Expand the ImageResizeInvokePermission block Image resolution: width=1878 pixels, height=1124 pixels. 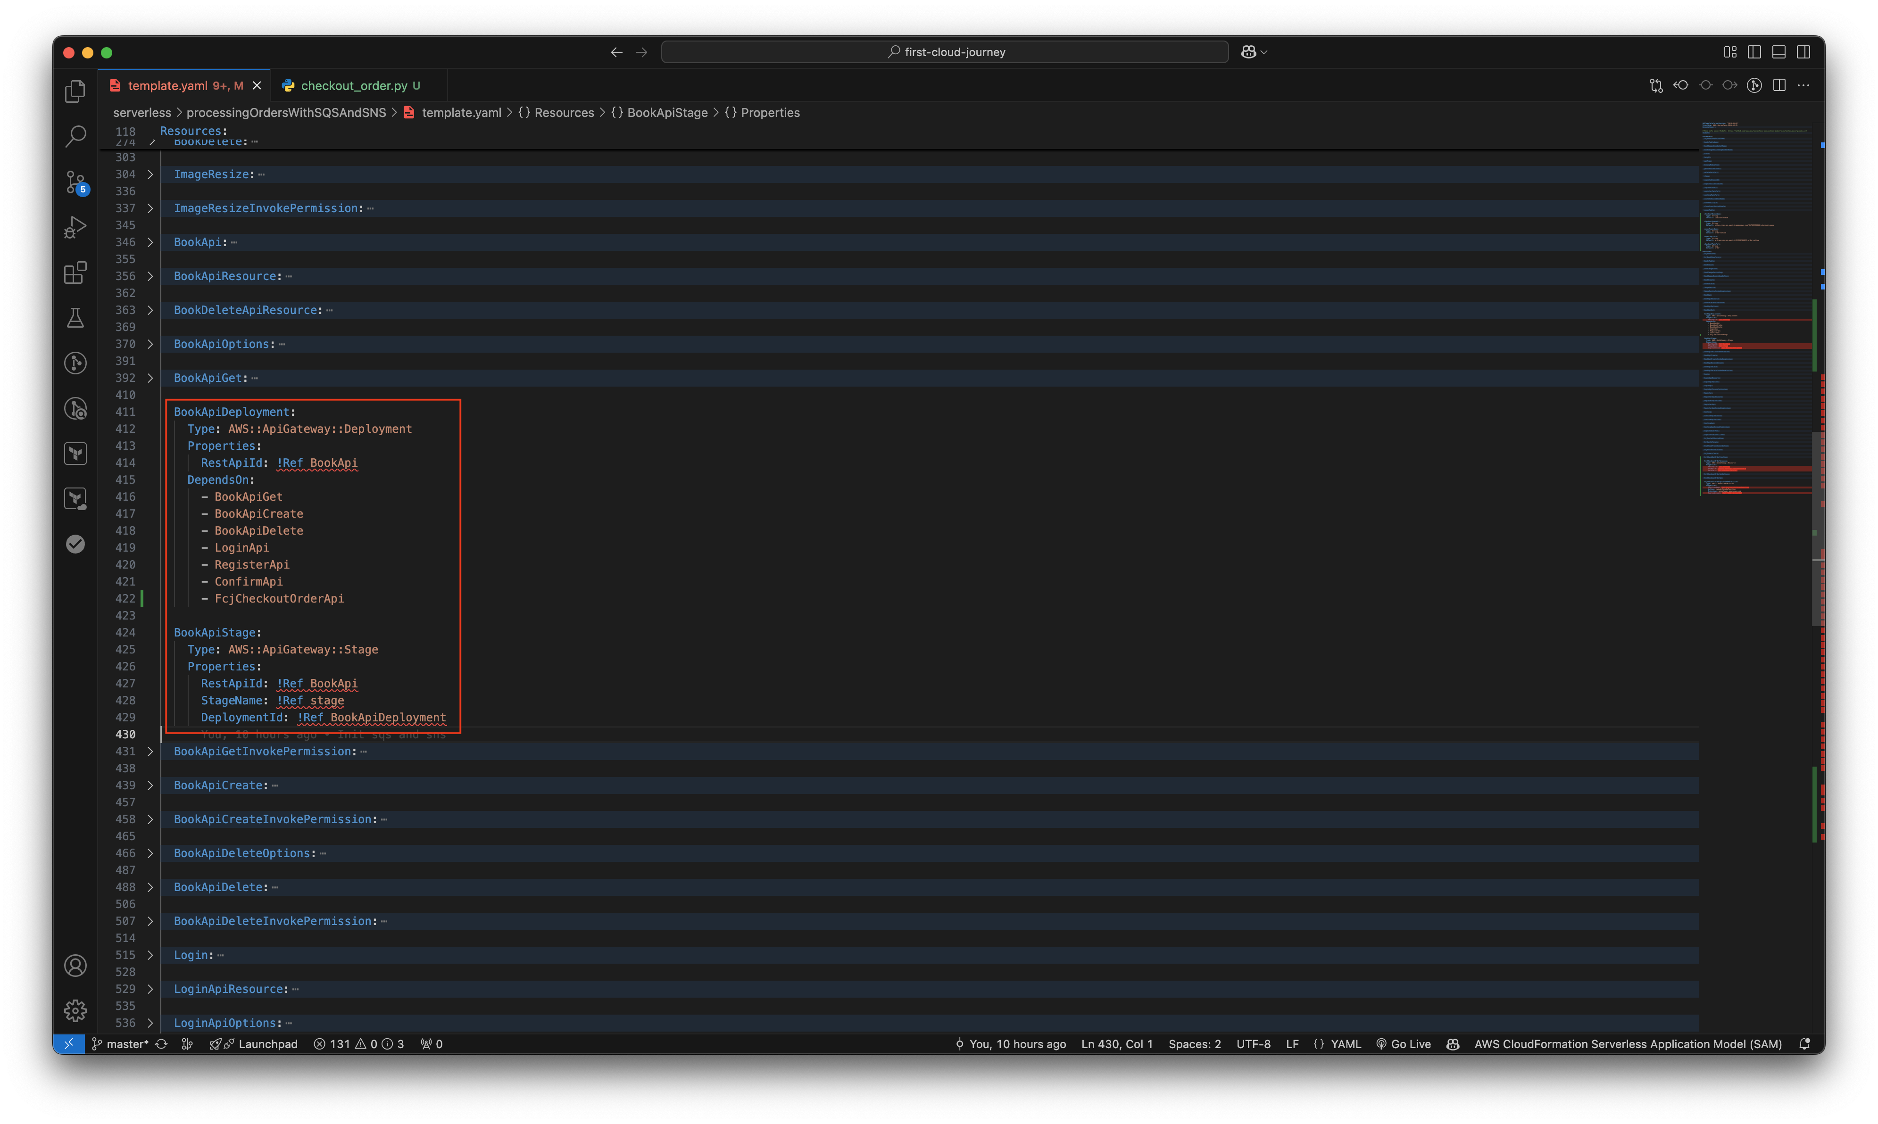pyautogui.click(x=150, y=208)
